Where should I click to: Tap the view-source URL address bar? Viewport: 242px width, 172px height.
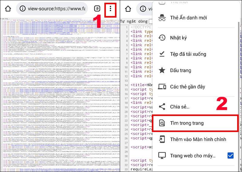click(x=54, y=8)
